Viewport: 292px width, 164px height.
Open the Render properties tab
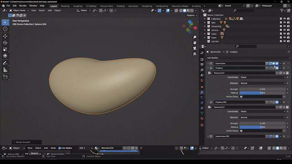click(202, 59)
